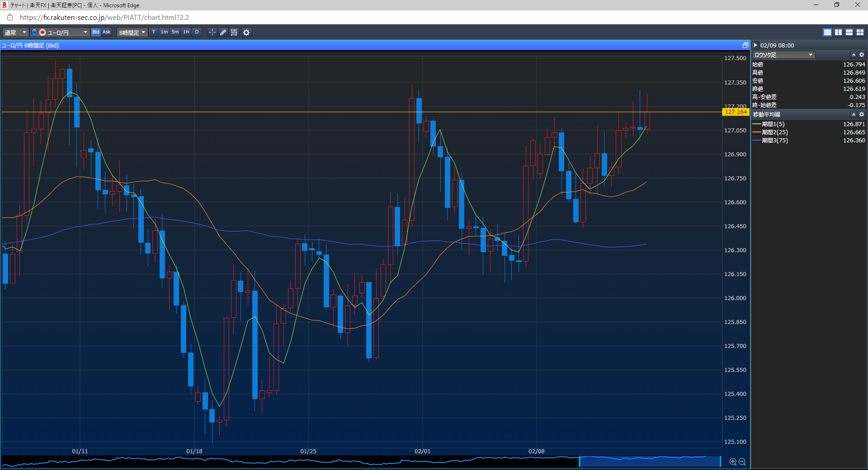Zoom in on the chart timeline

pos(733,461)
